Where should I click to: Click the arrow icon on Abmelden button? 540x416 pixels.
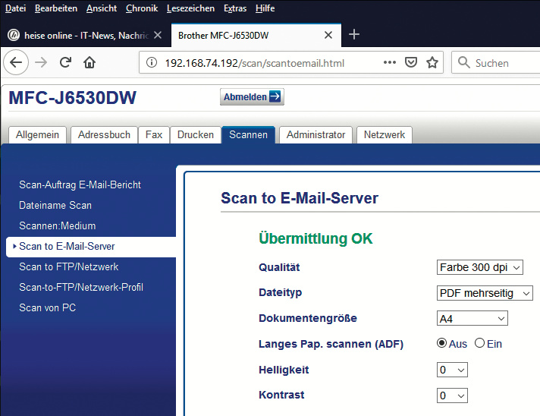tap(275, 96)
